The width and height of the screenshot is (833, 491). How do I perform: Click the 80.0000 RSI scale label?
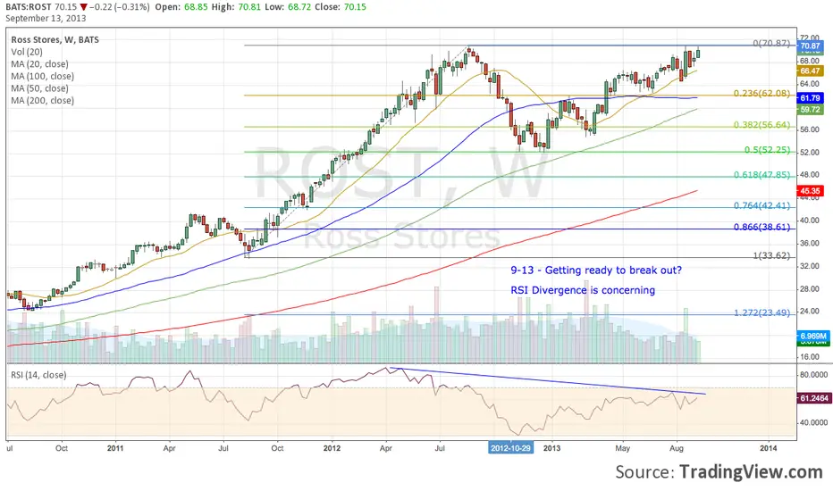[814, 375]
